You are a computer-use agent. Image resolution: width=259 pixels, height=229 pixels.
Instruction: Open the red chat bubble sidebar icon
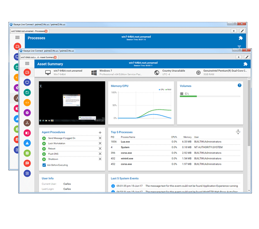pyautogui.click(x=27, y=163)
